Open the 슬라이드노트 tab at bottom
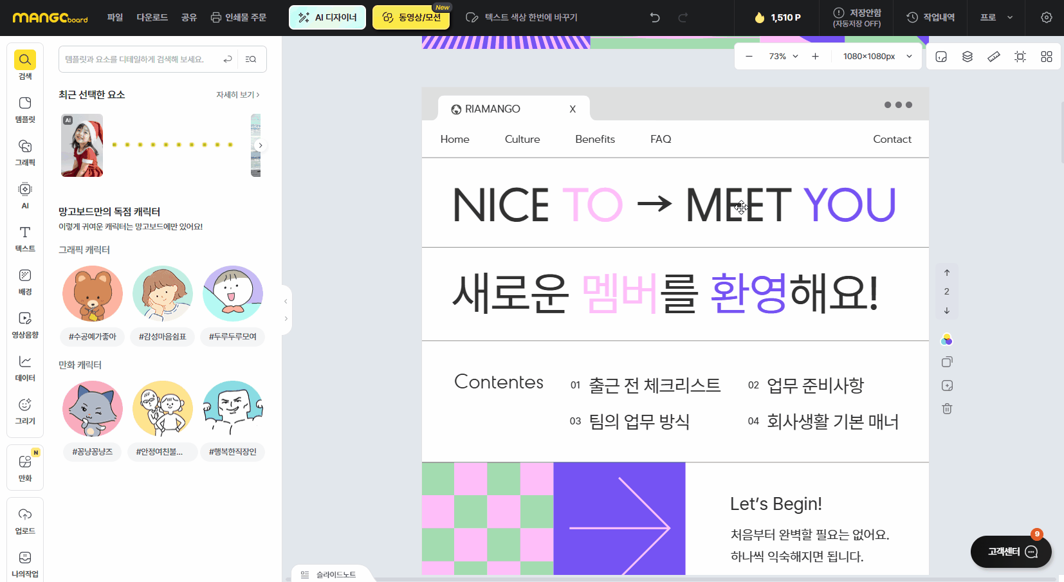 [329, 574]
